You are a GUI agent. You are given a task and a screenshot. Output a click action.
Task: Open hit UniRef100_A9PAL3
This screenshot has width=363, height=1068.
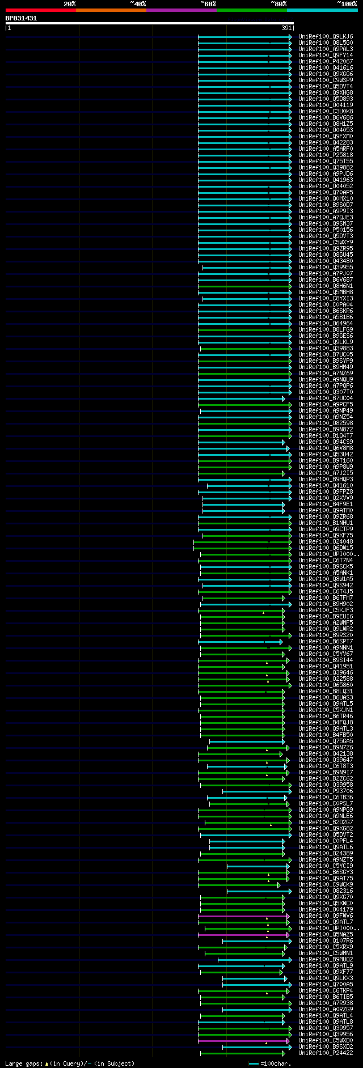(326, 49)
